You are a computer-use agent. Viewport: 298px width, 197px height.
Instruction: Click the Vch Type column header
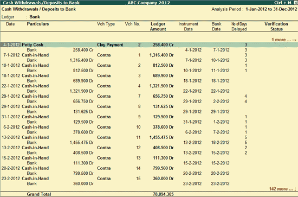(x=106, y=24)
